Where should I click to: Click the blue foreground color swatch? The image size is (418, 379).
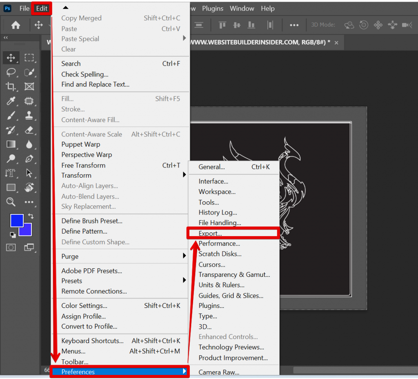click(x=17, y=221)
